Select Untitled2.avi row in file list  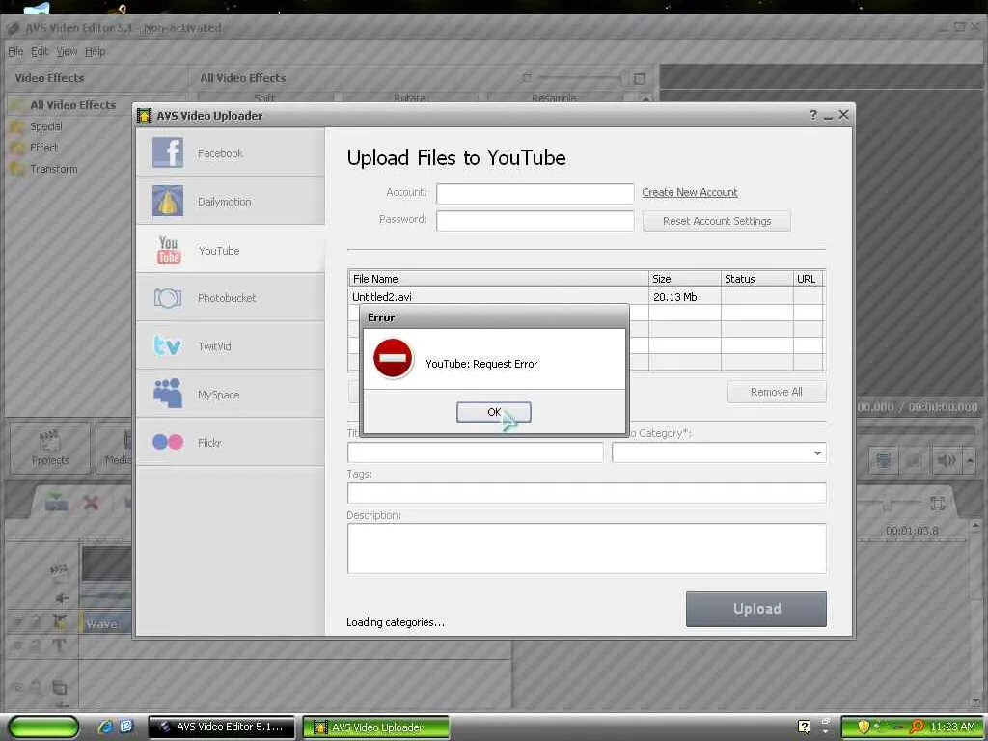586,297
